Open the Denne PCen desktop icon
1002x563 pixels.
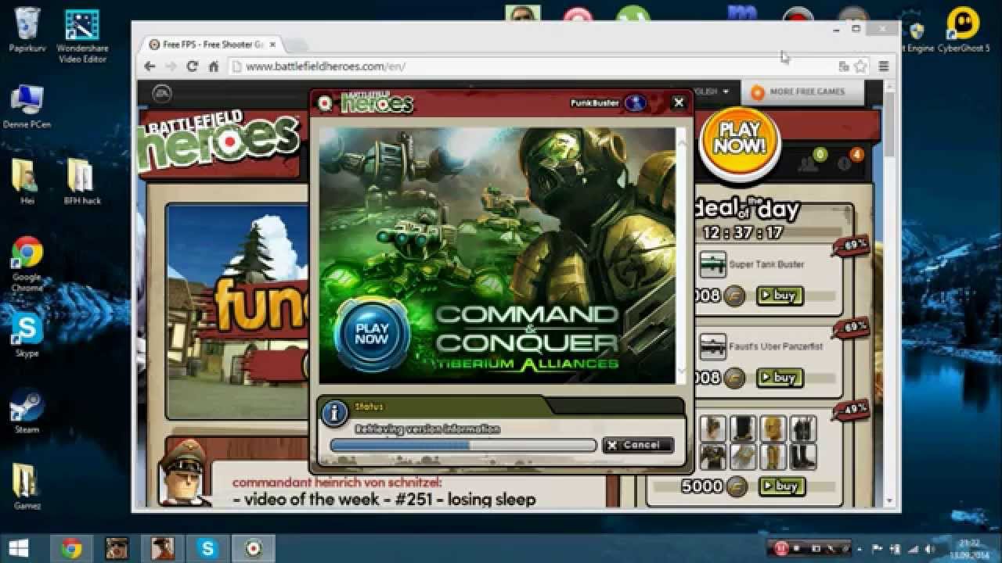point(27,106)
